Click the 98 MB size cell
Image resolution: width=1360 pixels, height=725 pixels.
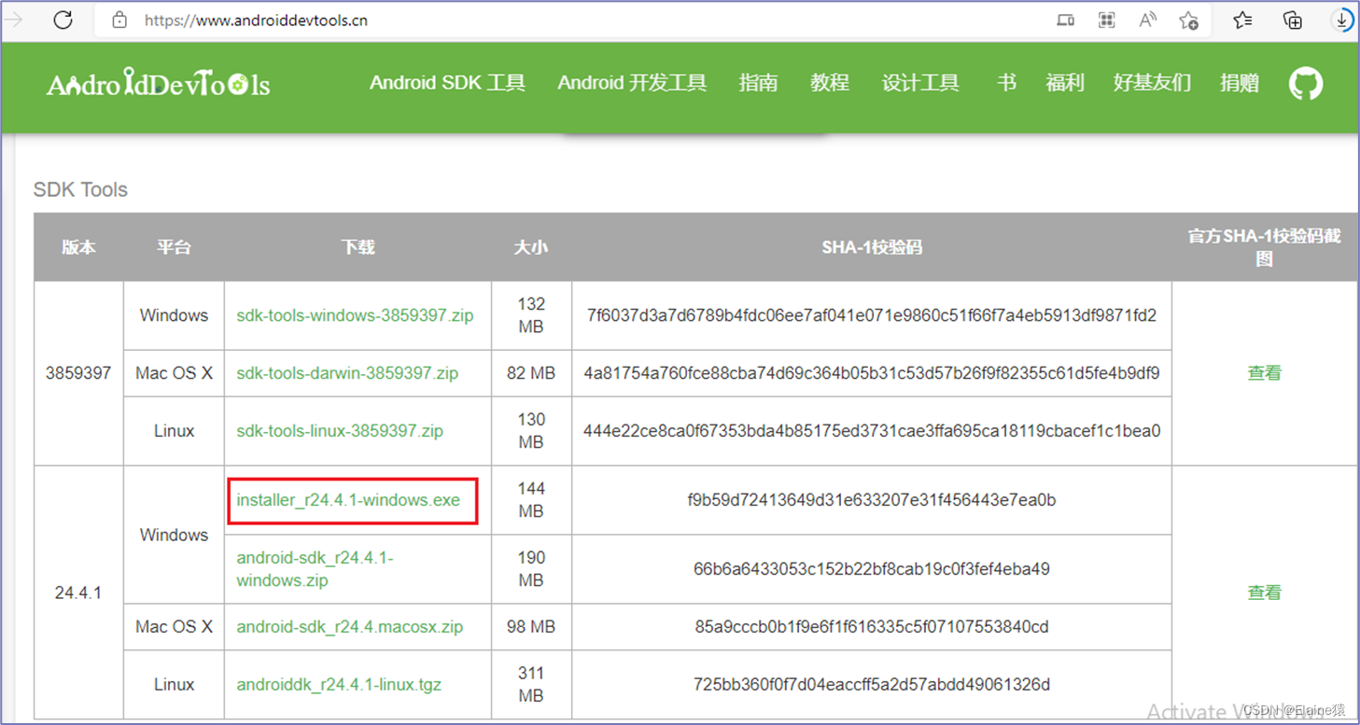(531, 627)
